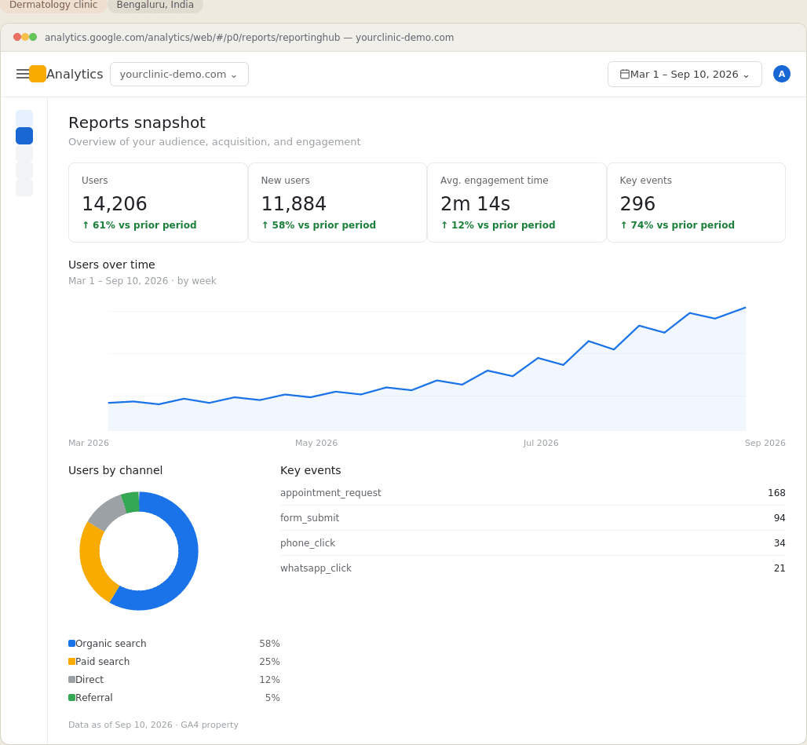Click the orange Analytics logo
Screen dimensions: 807x745
pos(38,74)
